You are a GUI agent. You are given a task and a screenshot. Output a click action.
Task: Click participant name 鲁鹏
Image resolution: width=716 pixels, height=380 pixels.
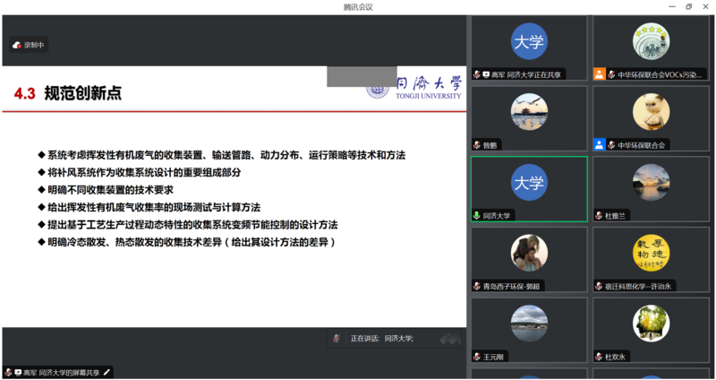pyautogui.click(x=490, y=145)
